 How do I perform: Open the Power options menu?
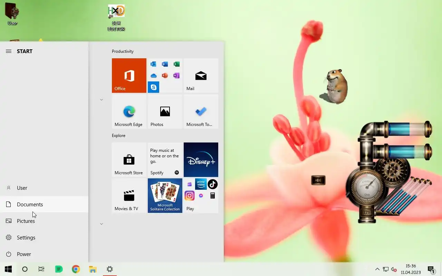point(44,254)
